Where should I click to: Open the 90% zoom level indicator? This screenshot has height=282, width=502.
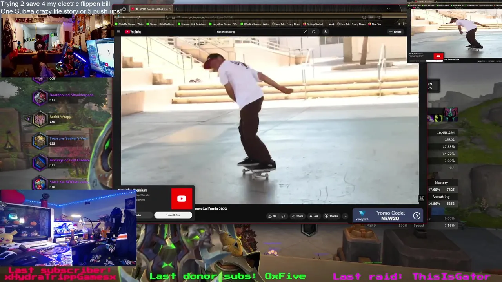point(371,17)
